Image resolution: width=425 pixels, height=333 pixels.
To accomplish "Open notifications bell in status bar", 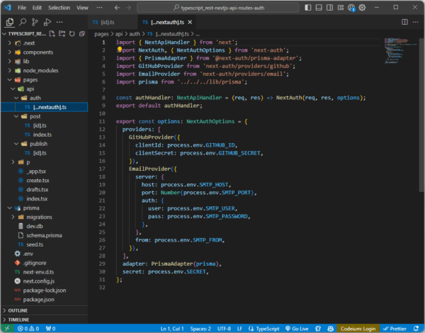I will (416, 328).
